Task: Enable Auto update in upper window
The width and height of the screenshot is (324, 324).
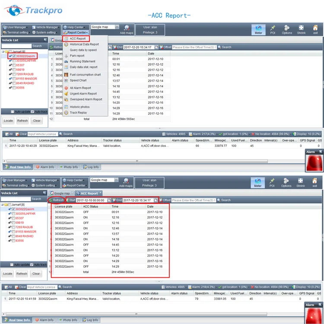Action: [x=13, y=111]
